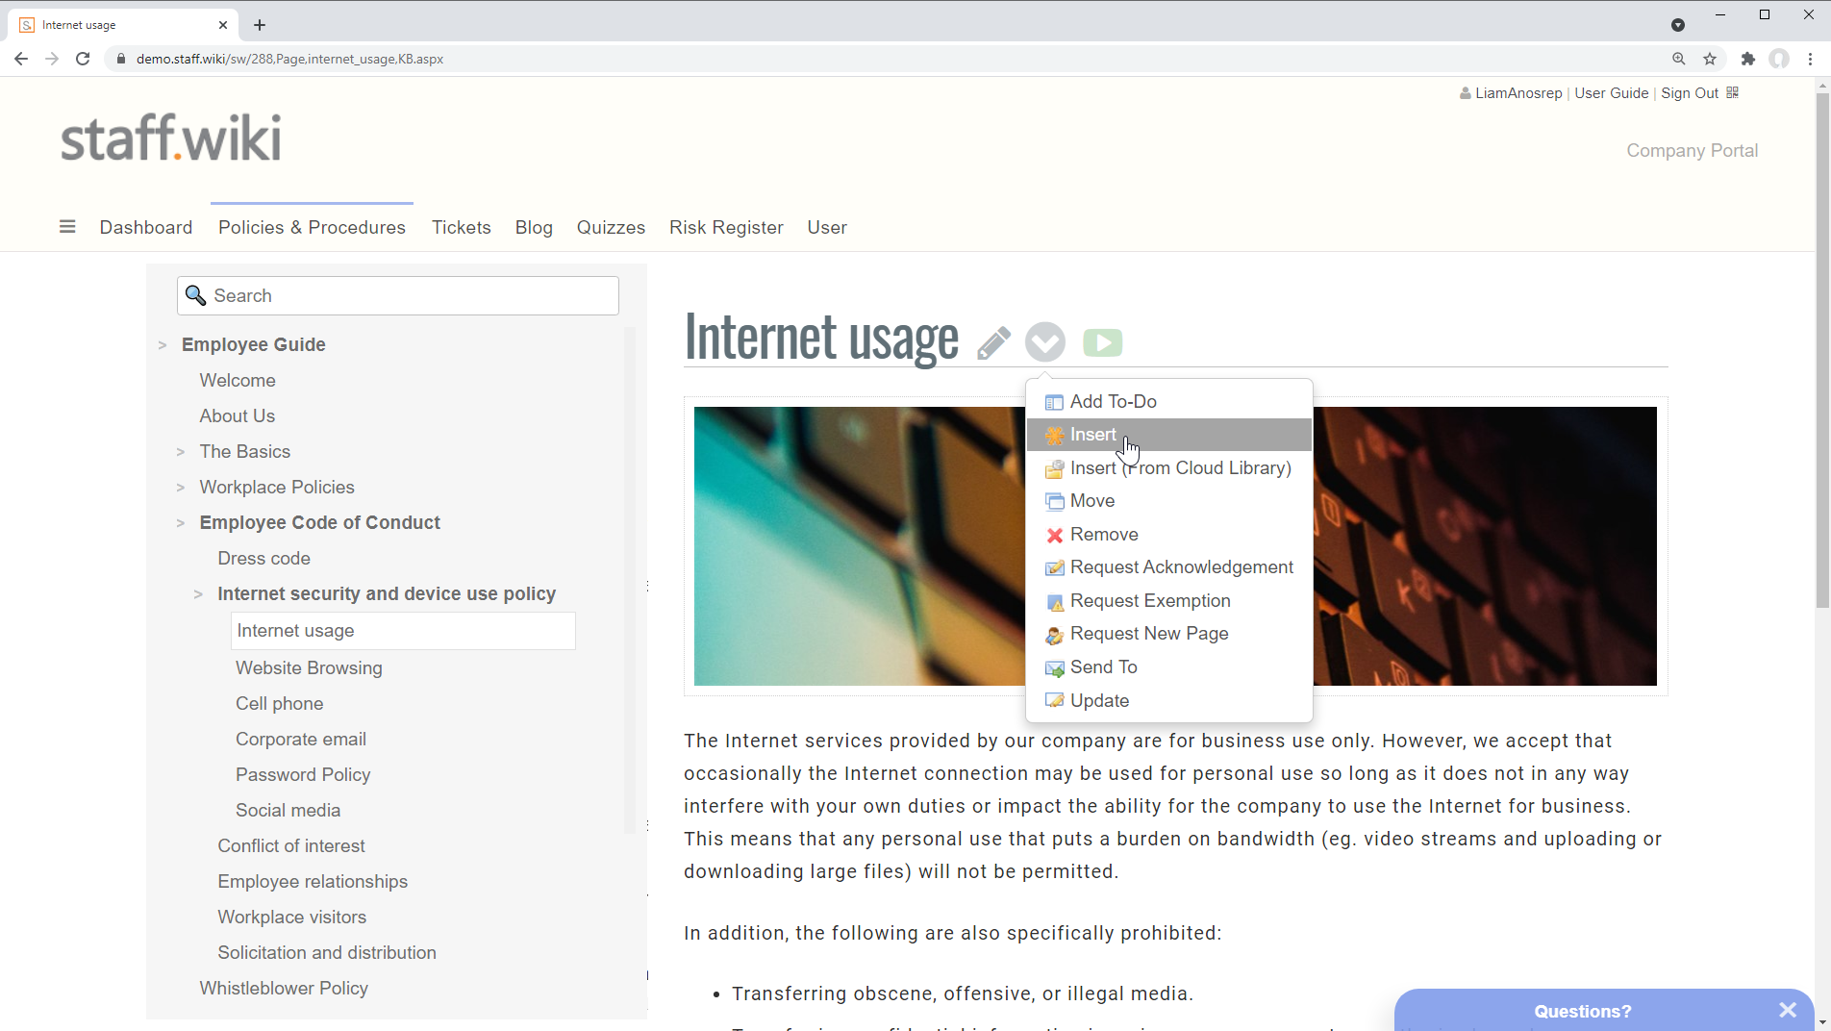The height and width of the screenshot is (1031, 1831).
Task: Open a new browser tab with plus
Action: [260, 25]
